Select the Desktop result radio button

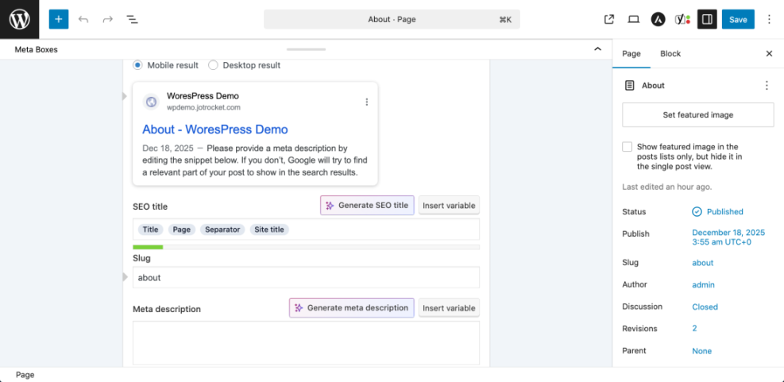[x=213, y=65]
